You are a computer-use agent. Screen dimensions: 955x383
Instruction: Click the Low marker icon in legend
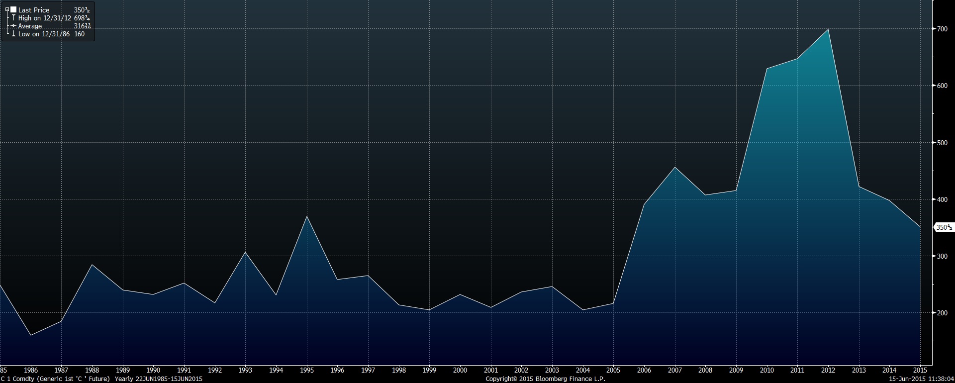click(x=13, y=34)
